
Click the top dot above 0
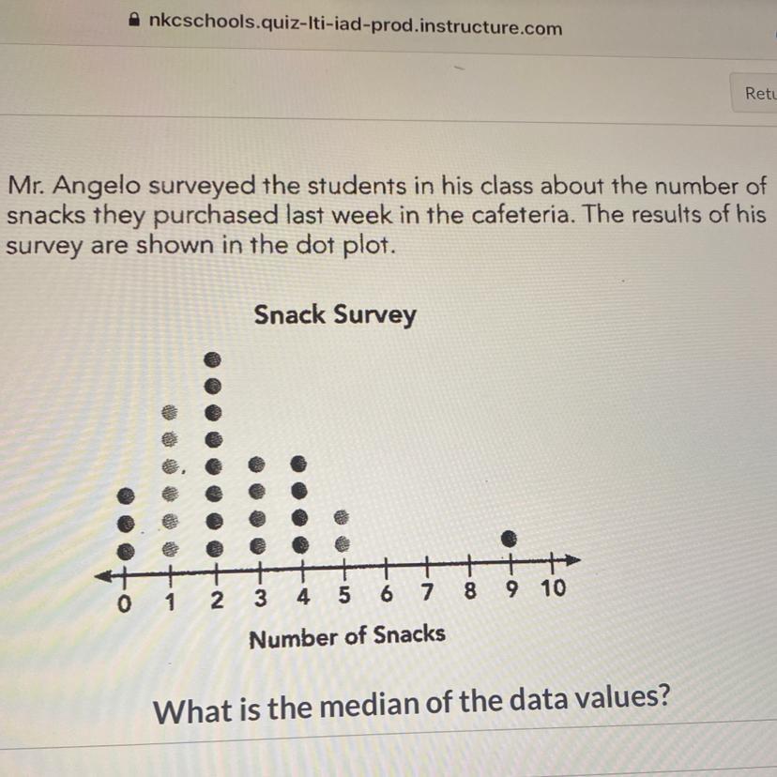pos(125,493)
